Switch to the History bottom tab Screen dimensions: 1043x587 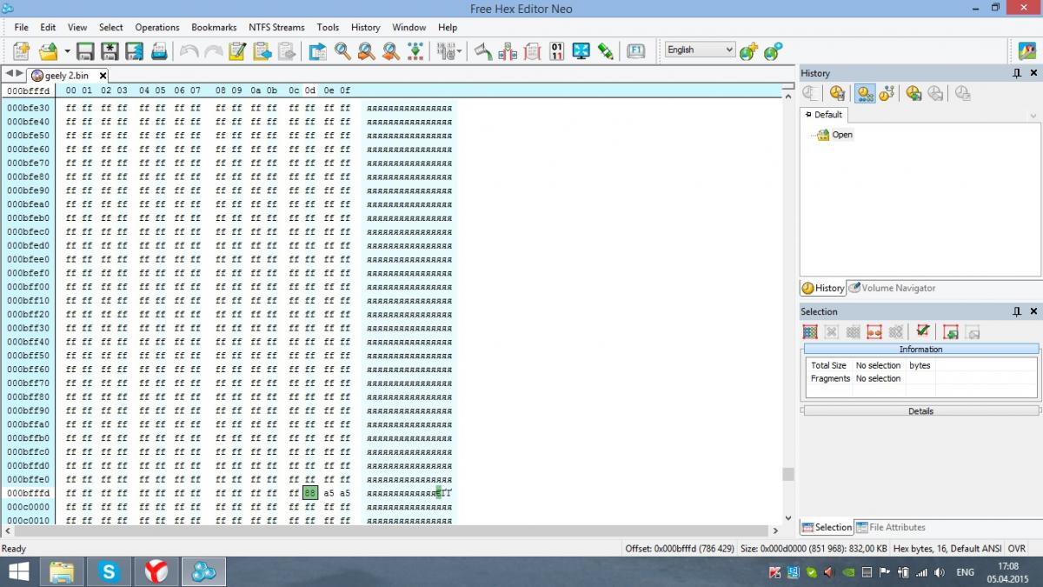[823, 288]
